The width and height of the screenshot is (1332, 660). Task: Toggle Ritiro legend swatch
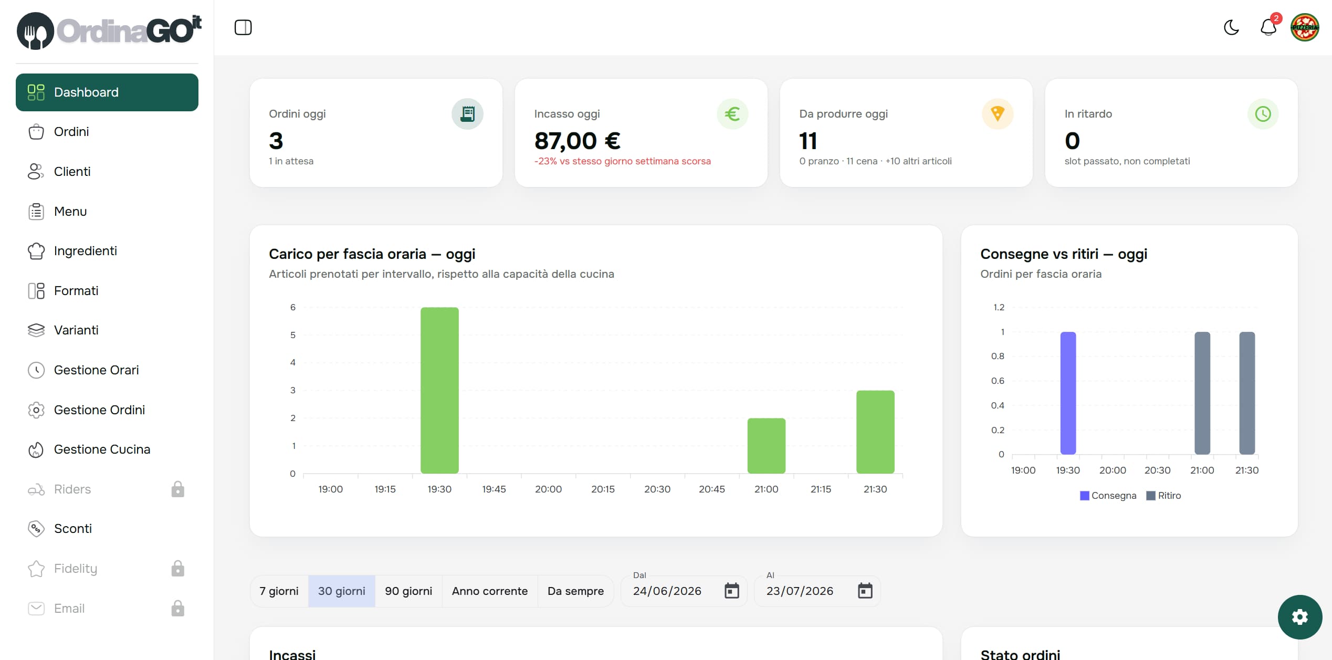pyautogui.click(x=1151, y=496)
